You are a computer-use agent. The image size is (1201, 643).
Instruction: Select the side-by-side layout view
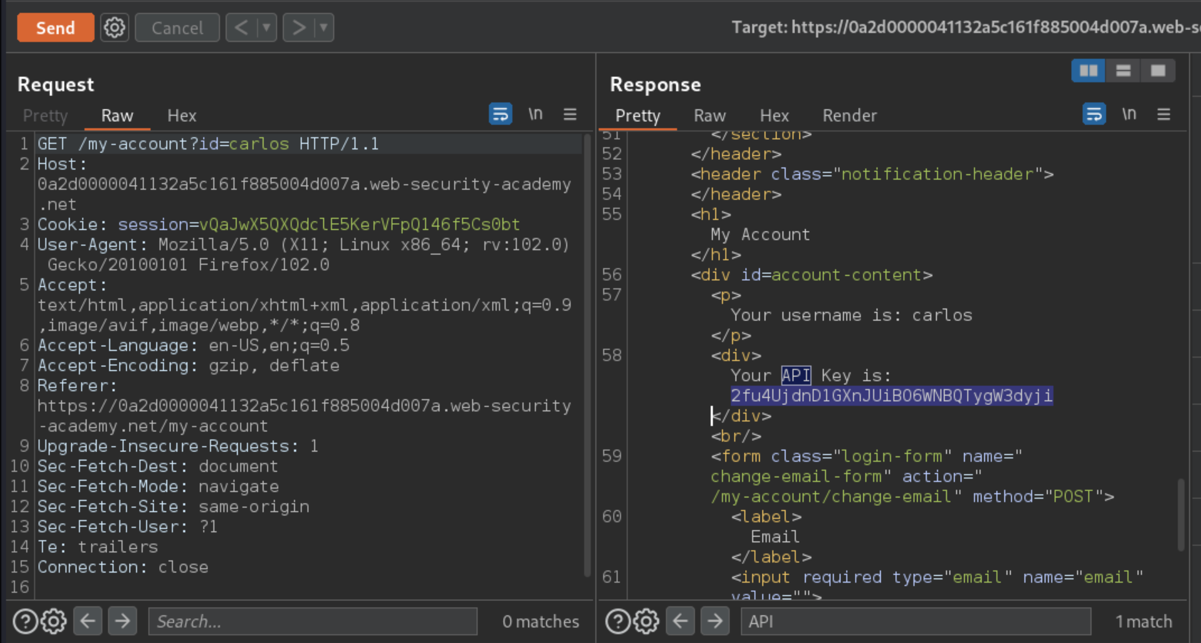pyautogui.click(x=1088, y=71)
